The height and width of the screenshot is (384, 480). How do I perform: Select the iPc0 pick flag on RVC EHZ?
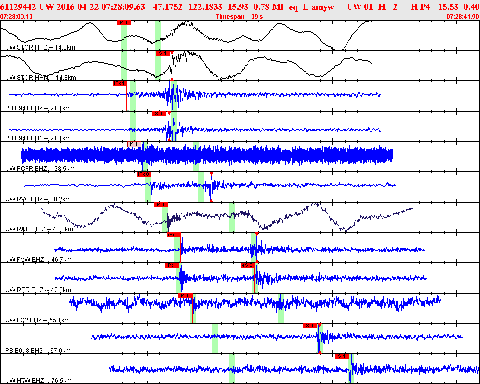click(144, 174)
